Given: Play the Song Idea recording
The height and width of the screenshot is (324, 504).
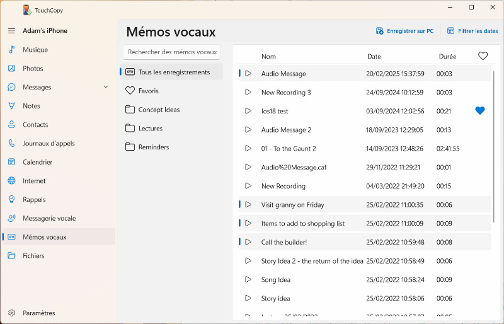Looking at the screenshot, I should [x=248, y=280].
